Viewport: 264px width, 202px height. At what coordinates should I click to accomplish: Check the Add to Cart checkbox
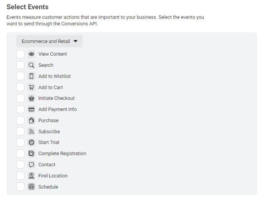tap(20, 88)
